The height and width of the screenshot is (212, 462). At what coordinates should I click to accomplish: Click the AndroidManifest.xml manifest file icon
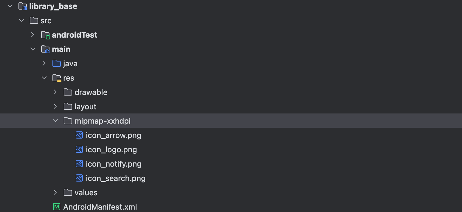coord(57,207)
